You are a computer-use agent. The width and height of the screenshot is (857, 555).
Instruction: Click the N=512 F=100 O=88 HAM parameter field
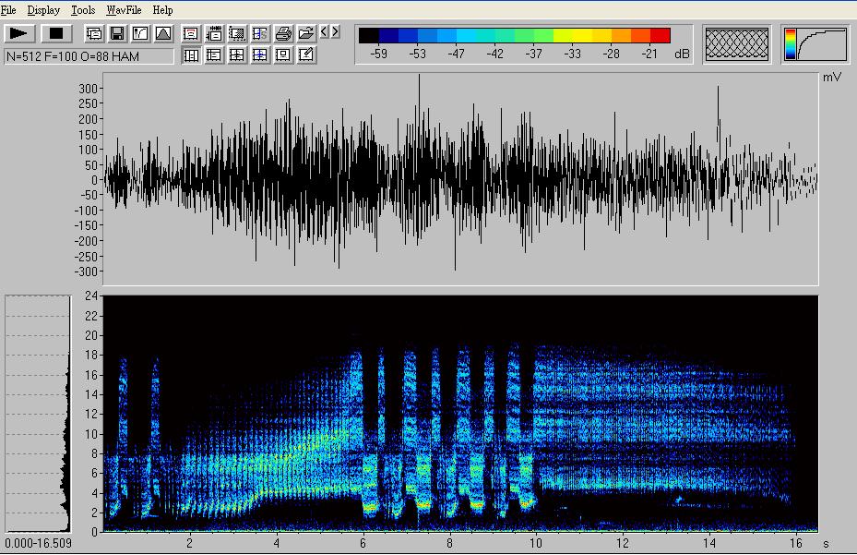(x=89, y=56)
